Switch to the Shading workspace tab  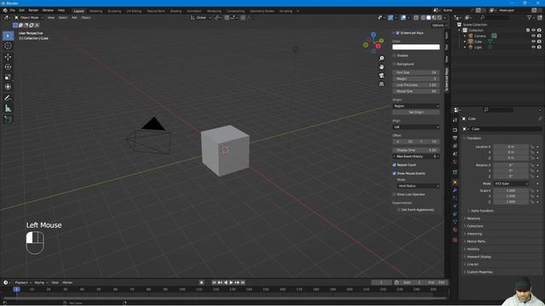pos(176,11)
